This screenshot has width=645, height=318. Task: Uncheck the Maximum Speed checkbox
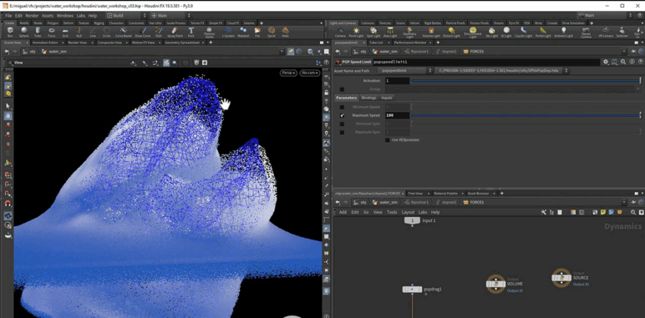click(342, 115)
